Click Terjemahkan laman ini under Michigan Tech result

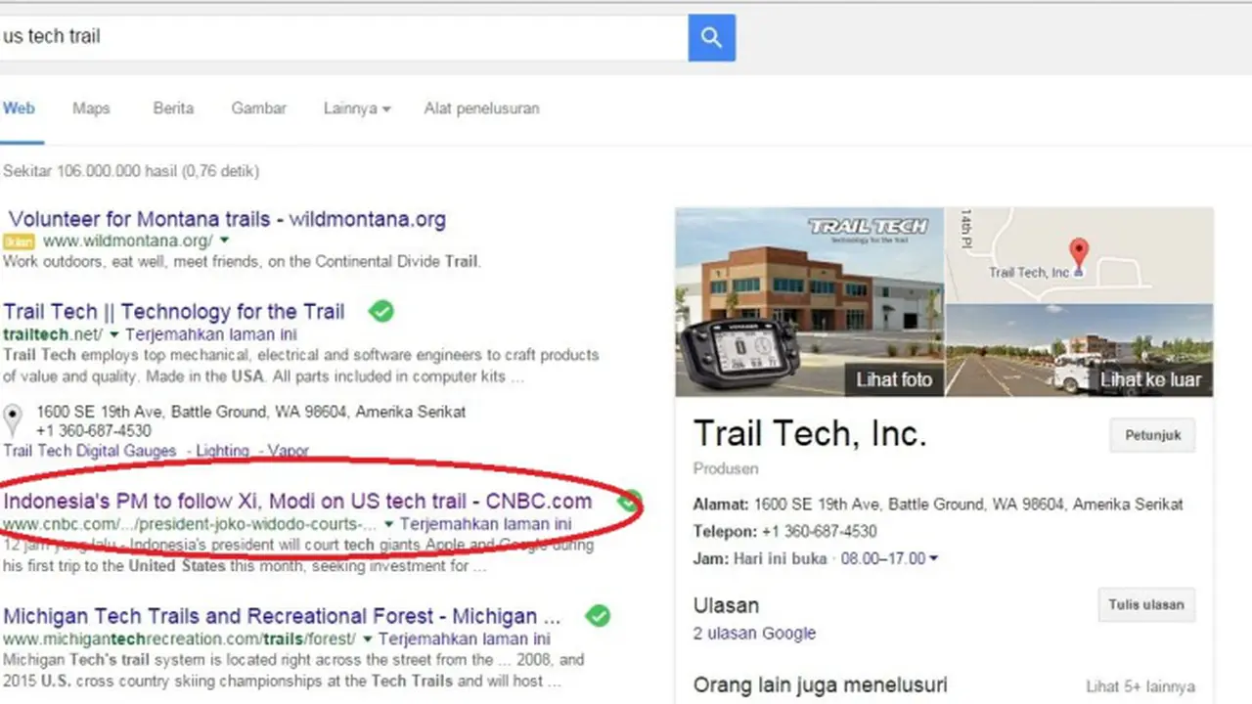[x=464, y=639]
